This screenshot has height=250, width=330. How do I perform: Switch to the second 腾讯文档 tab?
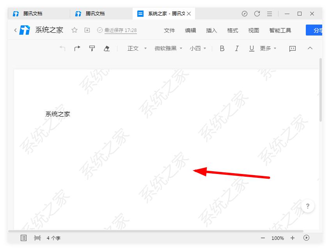101,14
